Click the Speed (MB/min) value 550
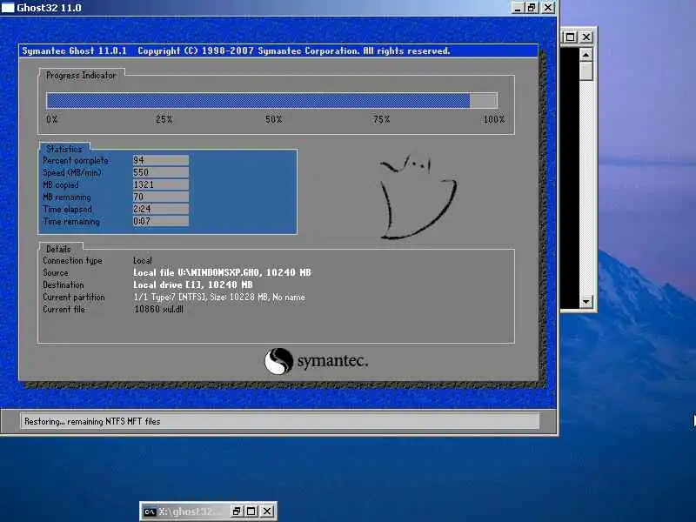This screenshot has width=696, height=522. (161, 172)
